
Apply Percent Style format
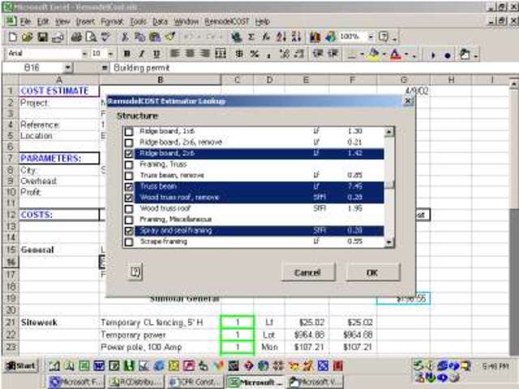[x=254, y=53]
